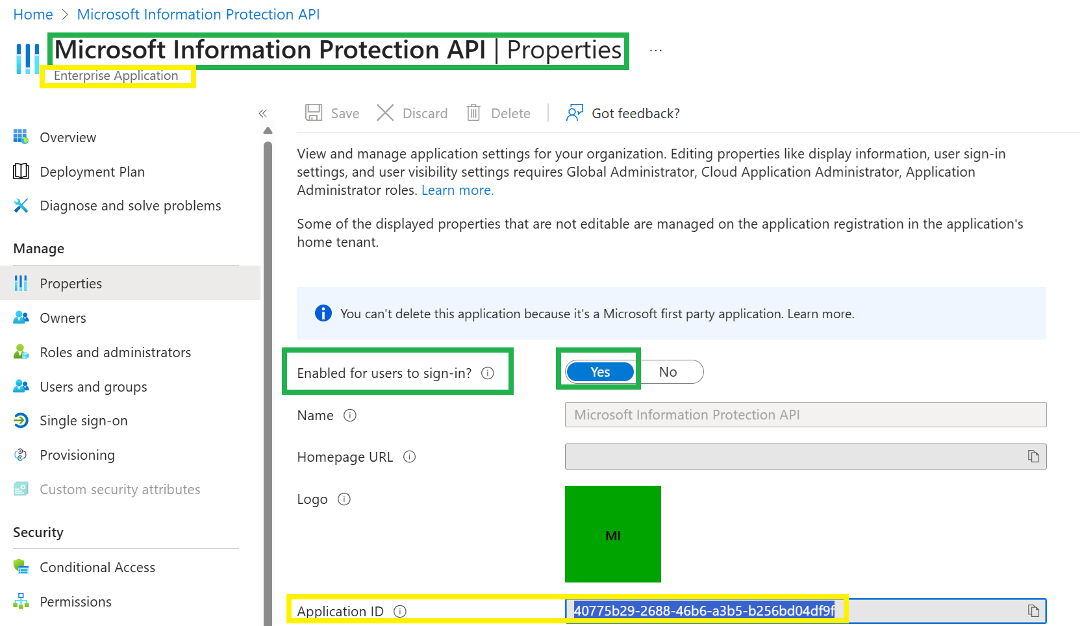Click the Overview grid icon

click(x=21, y=136)
